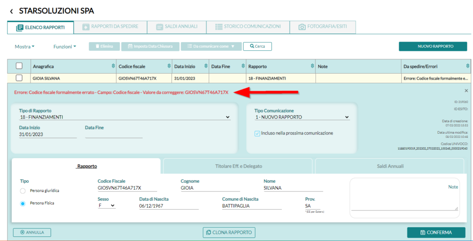473x241 pixels.
Task: Click the Errore cell in Da spedire/Errori column
Action: tap(435, 78)
